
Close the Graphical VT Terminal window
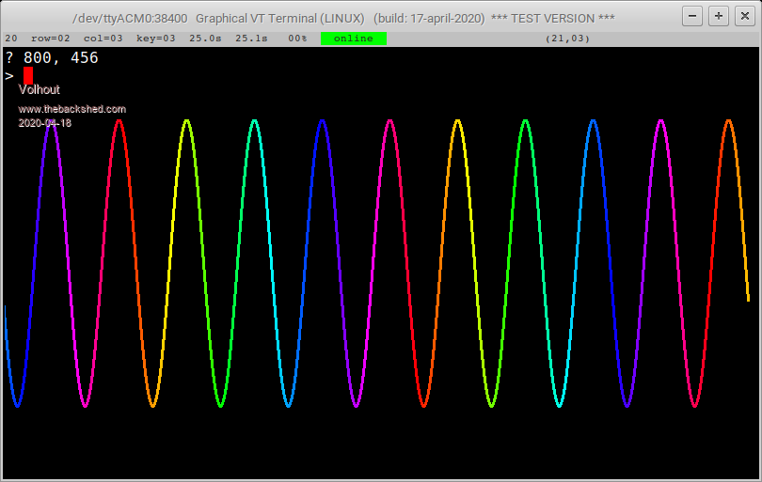pos(743,17)
